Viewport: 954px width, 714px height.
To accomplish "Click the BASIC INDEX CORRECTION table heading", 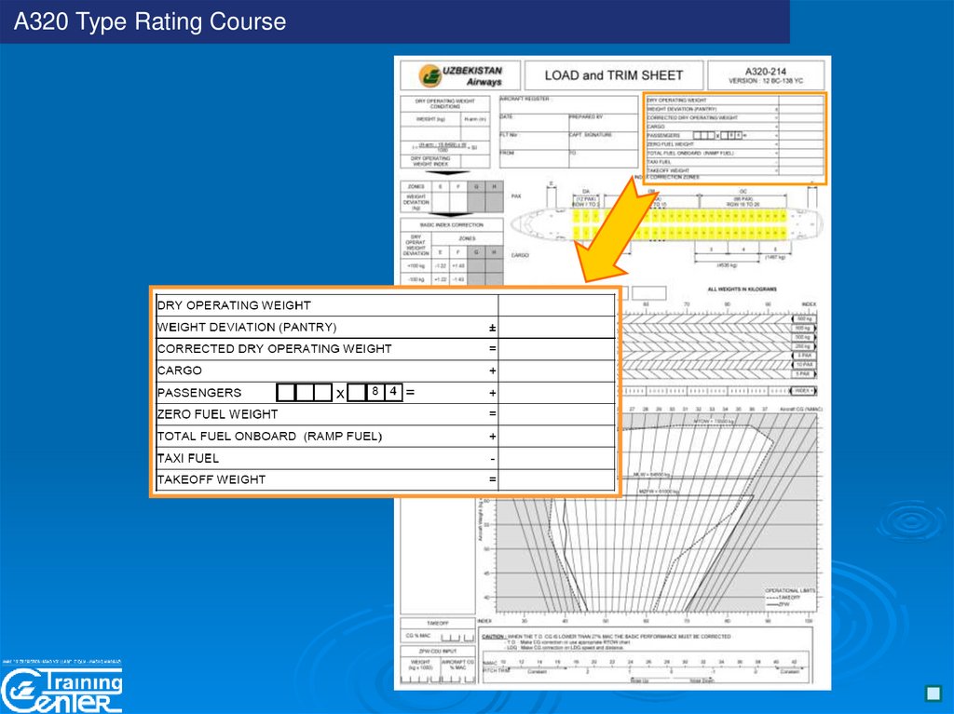I will 452,225.
